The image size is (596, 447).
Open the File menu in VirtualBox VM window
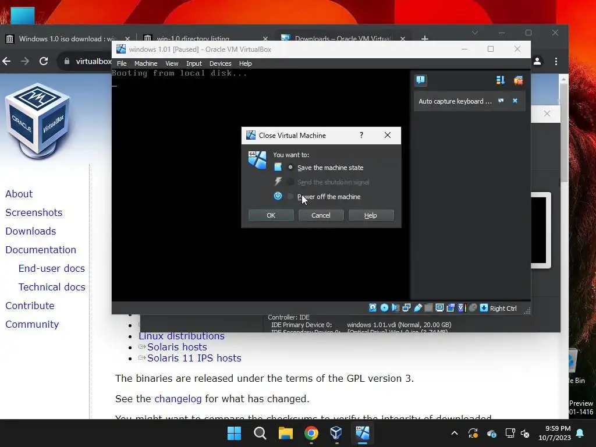tap(122, 63)
